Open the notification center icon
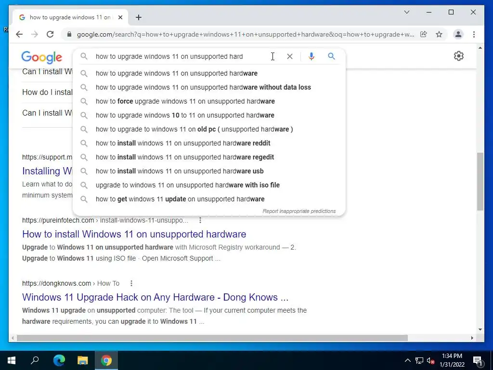The height and width of the screenshot is (370, 493). [478, 360]
